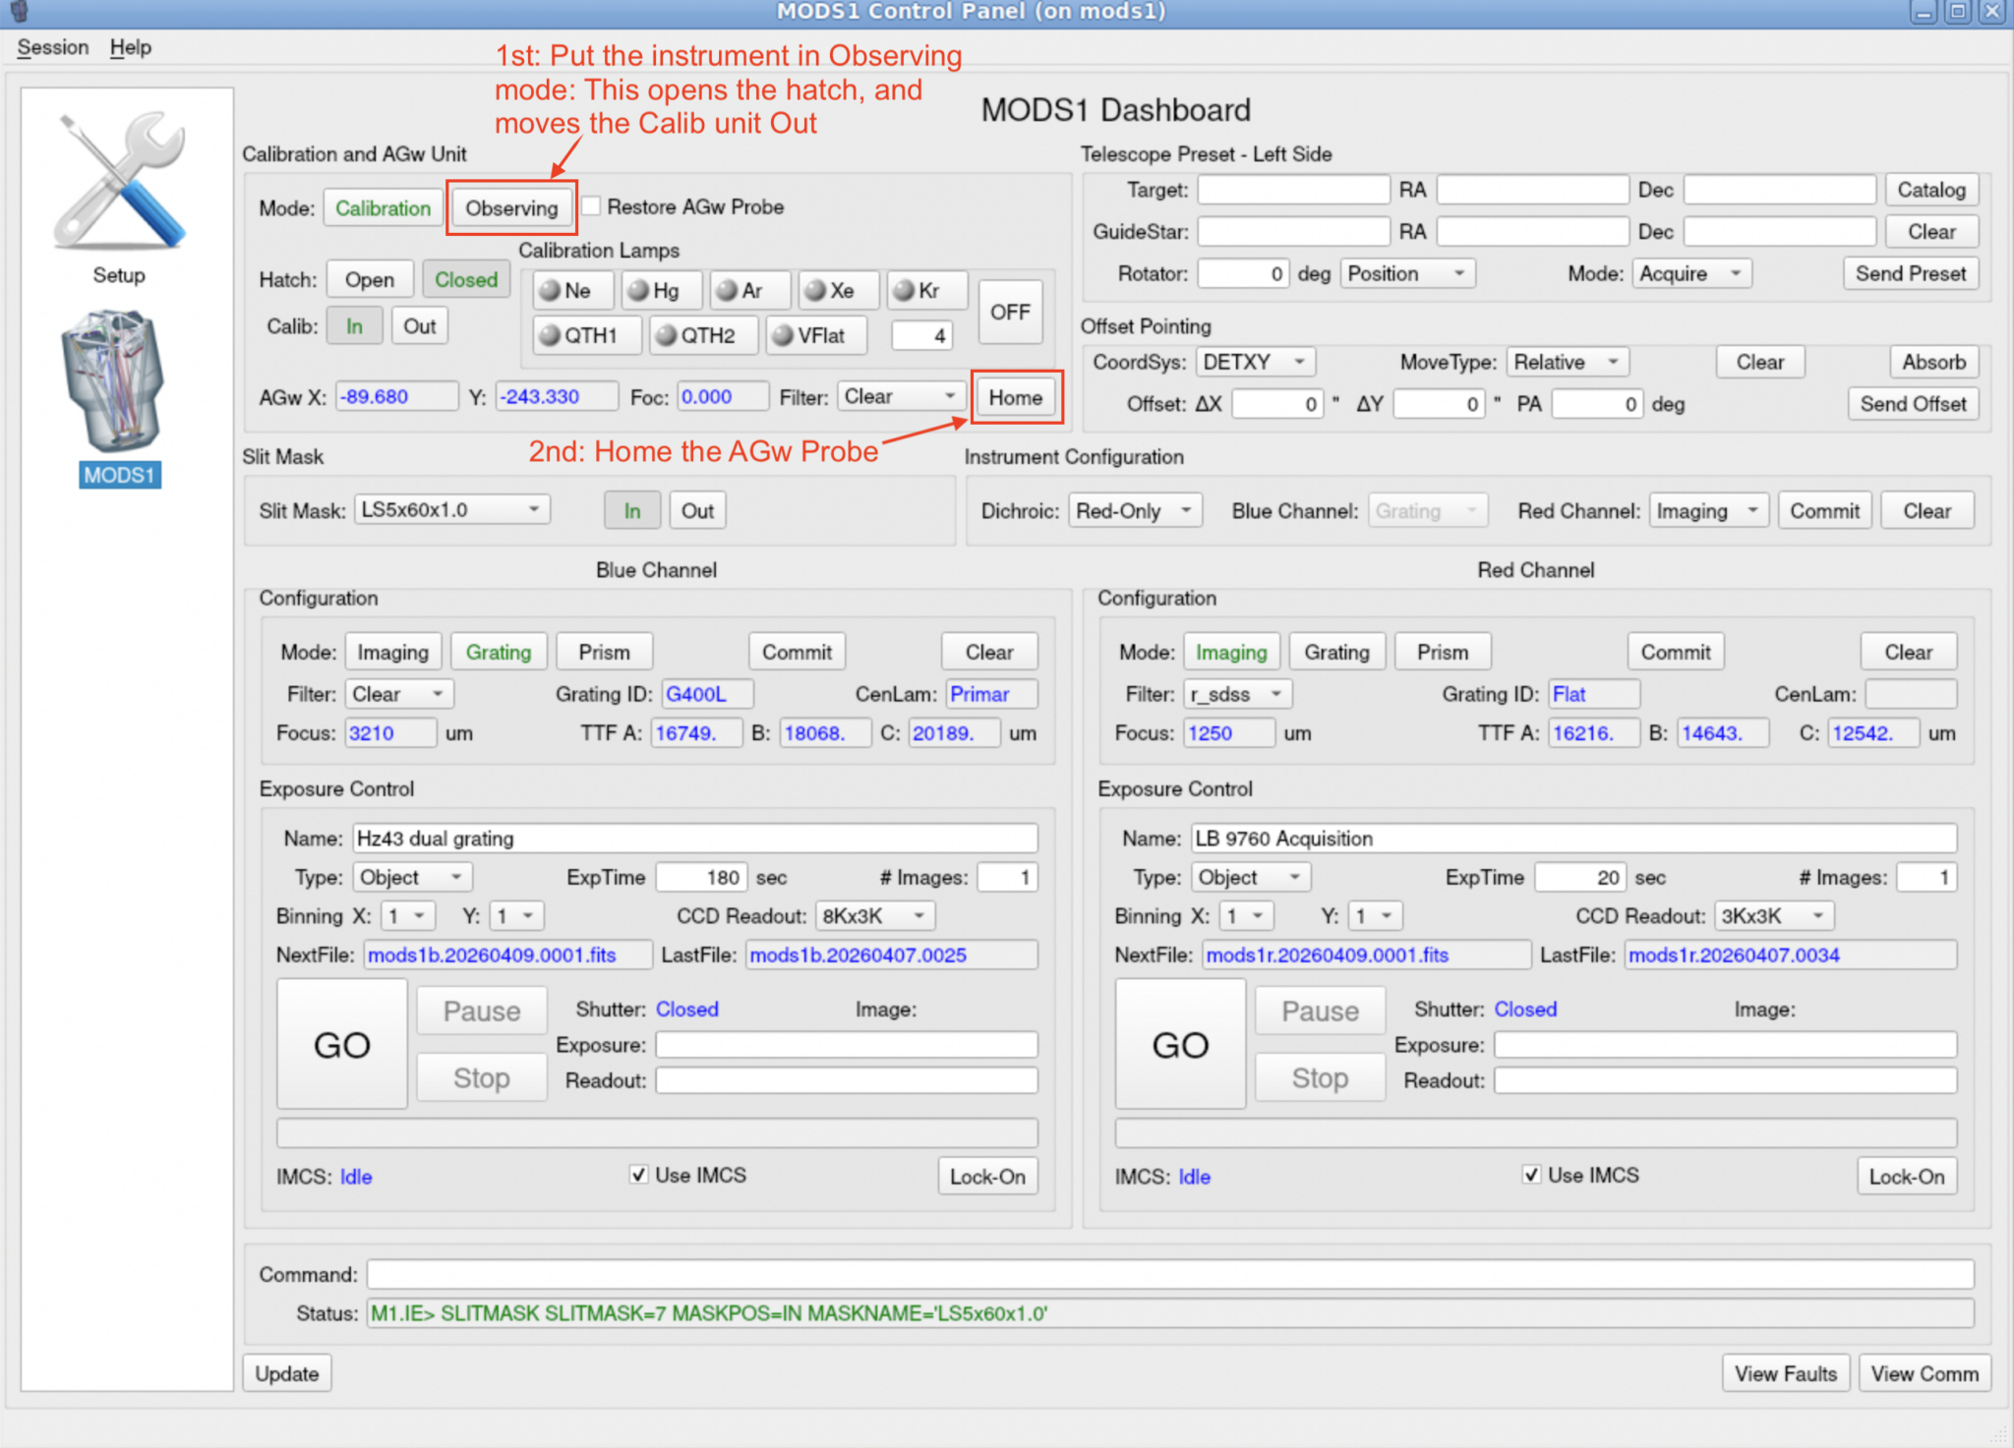This screenshot has height=1448, width=2014.
Task: Click into the Command input field
Action: point(1169,1274)
